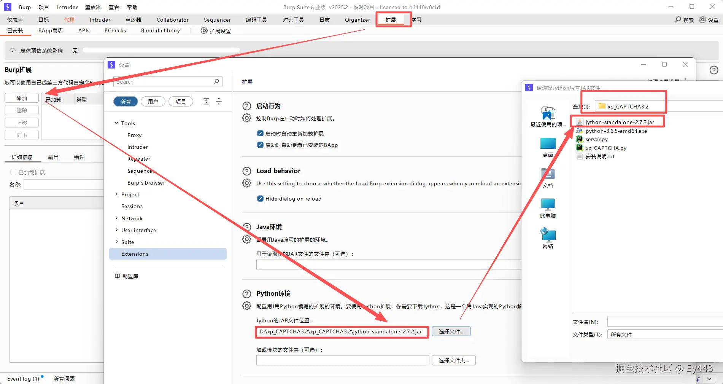
Task: Go to 最近使用的项目 in file dialog
Action: [548, 116]
